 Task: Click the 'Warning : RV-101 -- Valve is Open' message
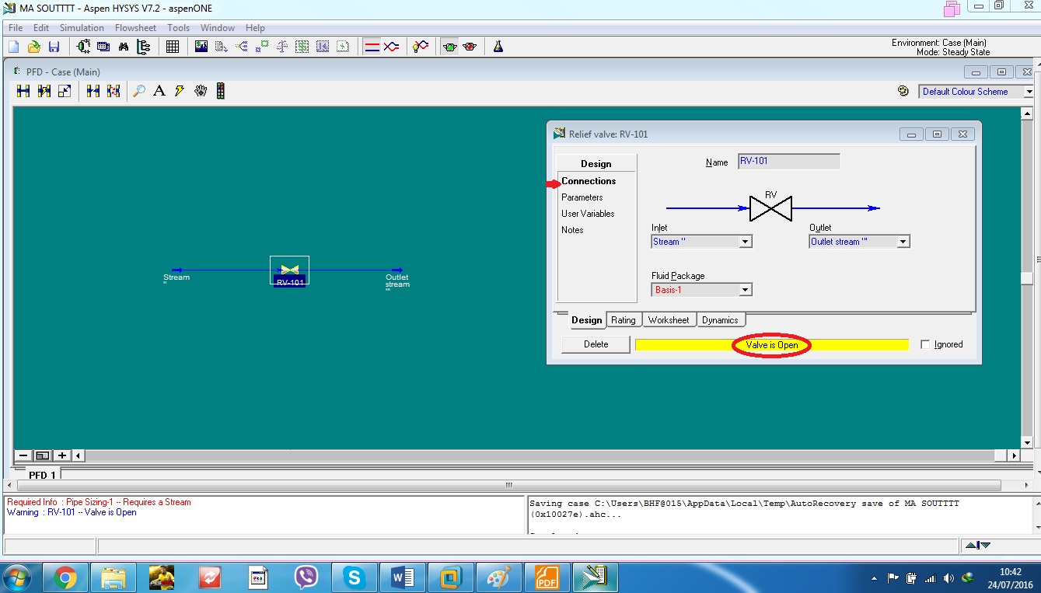pyautogui.click(x=72, y=512)
